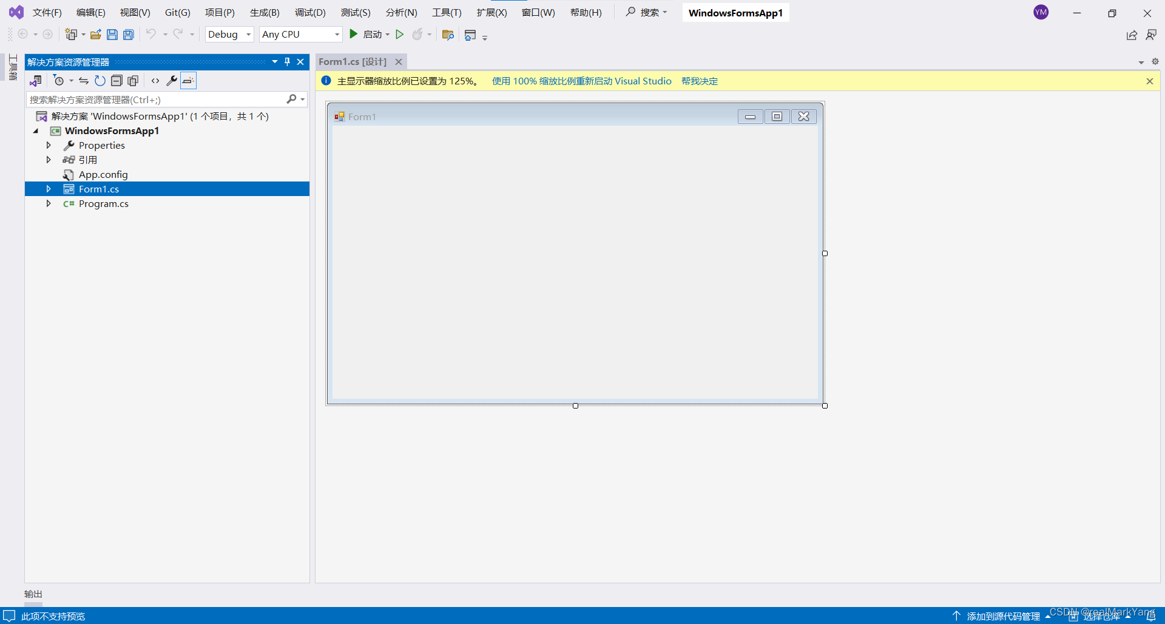Open Properties via the wrench icon
Viewport: 1165px width, 624px height.
(x=172, y=81)
